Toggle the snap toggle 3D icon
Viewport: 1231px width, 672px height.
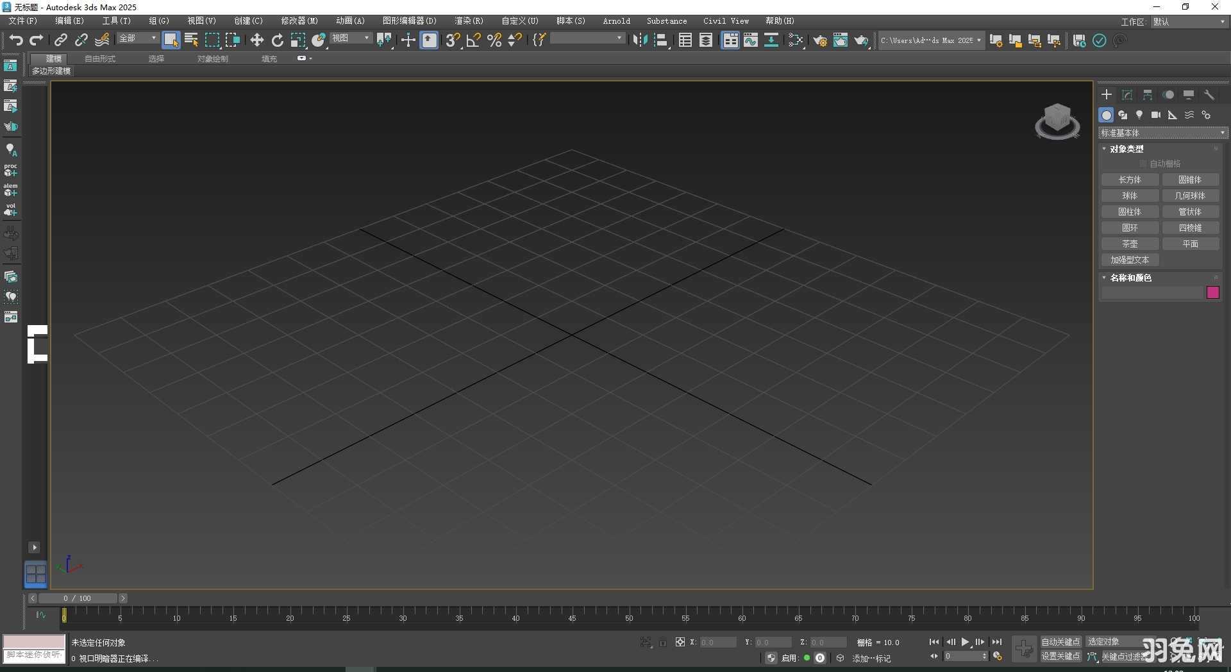coord(453,40)
